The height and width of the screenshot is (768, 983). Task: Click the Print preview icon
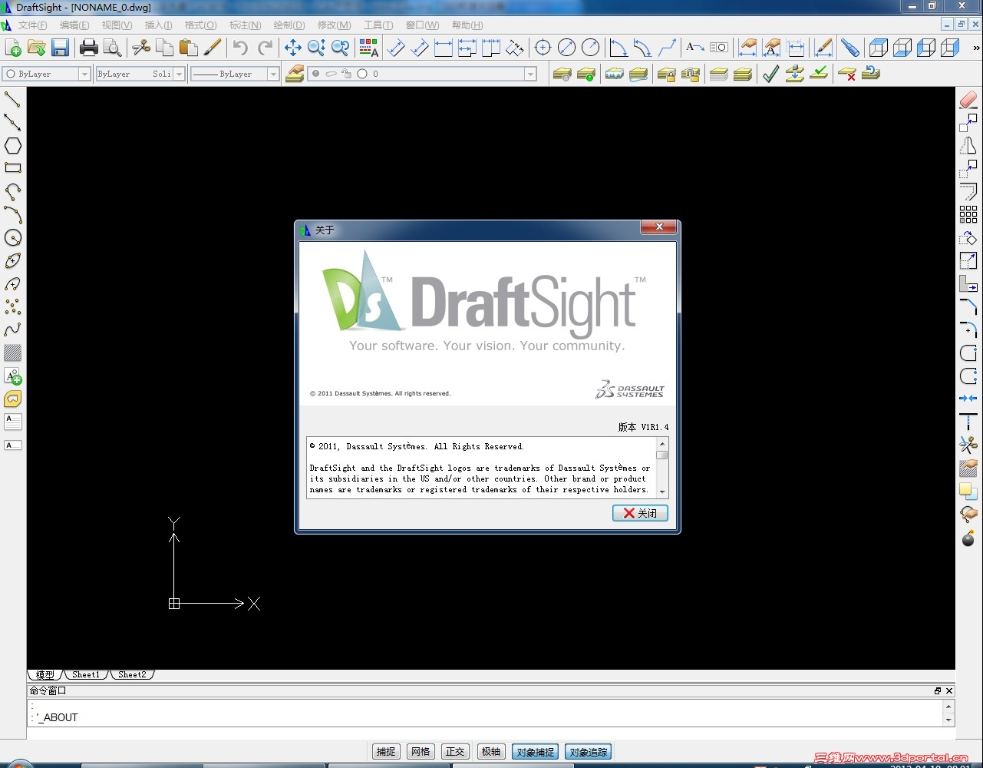pos(113,48)
